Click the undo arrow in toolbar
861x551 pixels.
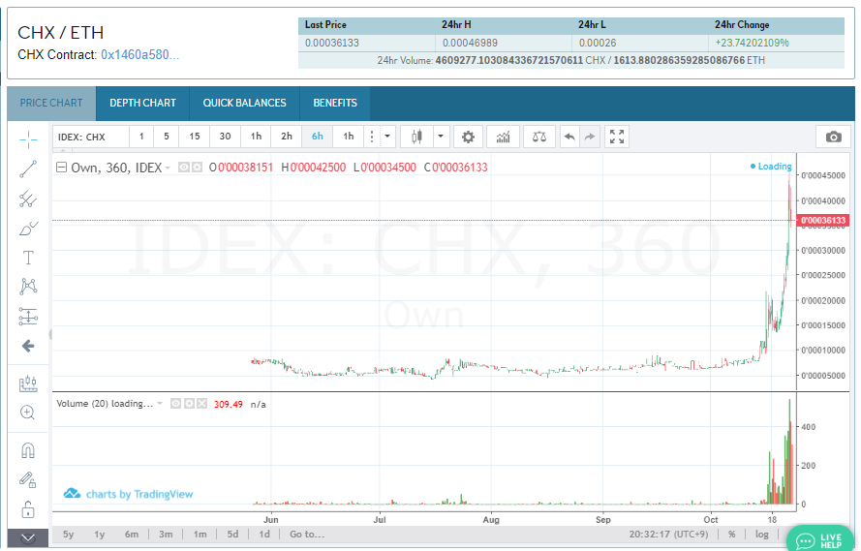569,137
